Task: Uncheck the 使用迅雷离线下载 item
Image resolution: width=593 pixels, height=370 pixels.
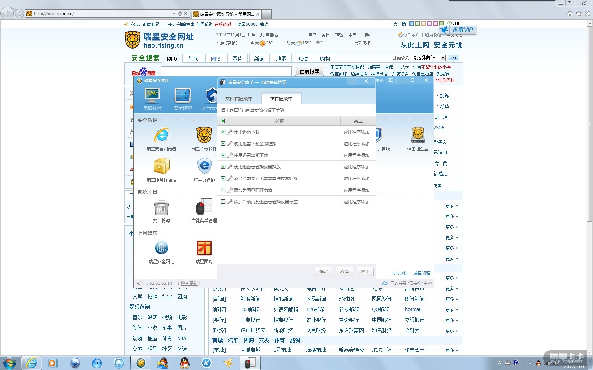Action: (x=223, y=155)
